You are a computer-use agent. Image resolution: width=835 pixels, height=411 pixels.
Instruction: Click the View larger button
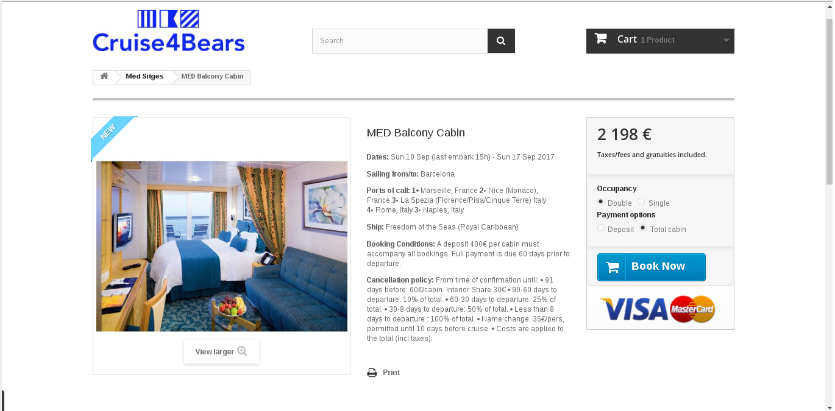(221, 352)
